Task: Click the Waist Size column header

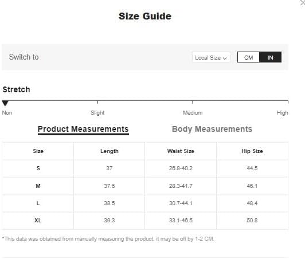Action: pyautogui.click(x=181, y=151)
